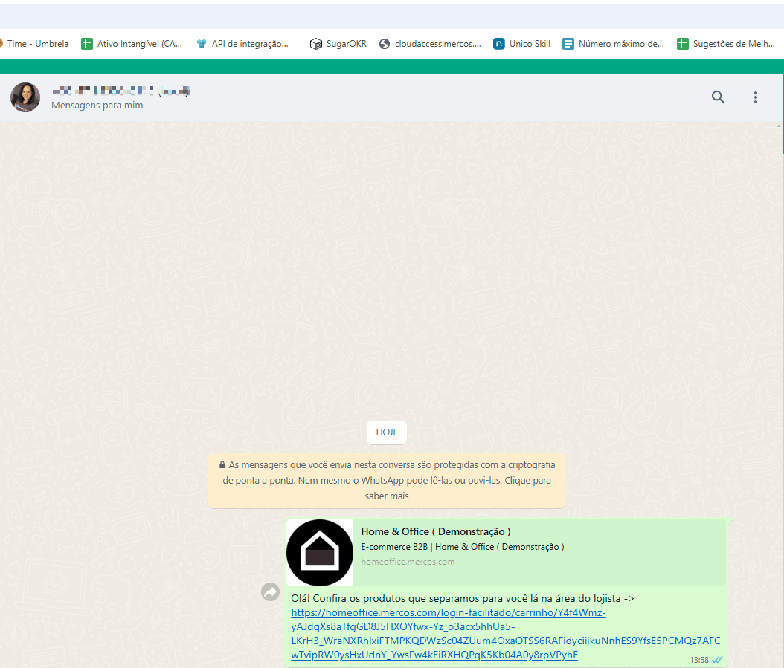The image size is (784, 668).
Task: Click the double check marks read receipt
Action: 717,659
